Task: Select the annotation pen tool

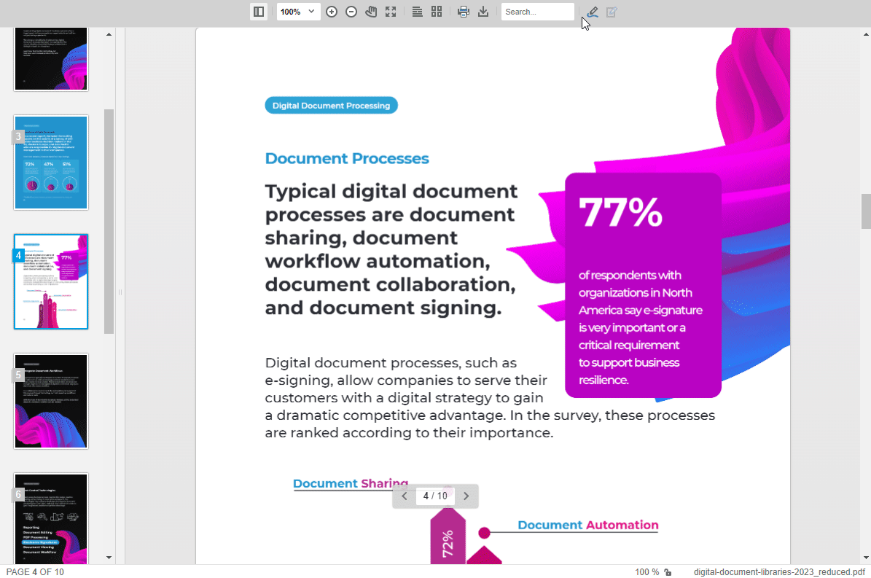Action: [x=592, y=12]
